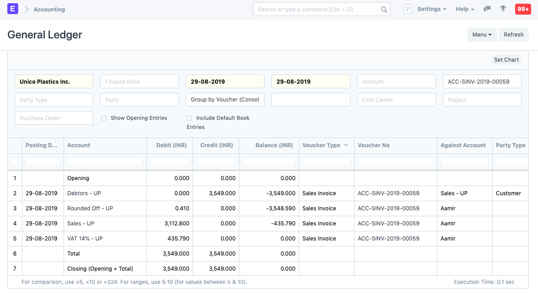Click the purple ERPNext logo icon
Viewport: 538px width, 299px height.
coord(13,9)
